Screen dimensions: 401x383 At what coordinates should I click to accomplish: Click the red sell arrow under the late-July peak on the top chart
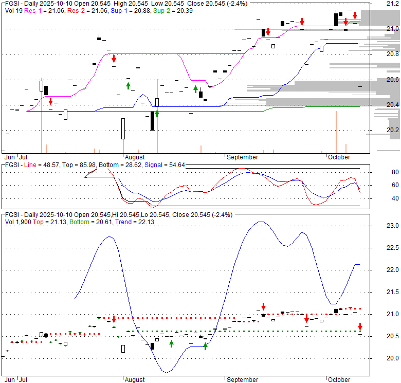(114, 59)
